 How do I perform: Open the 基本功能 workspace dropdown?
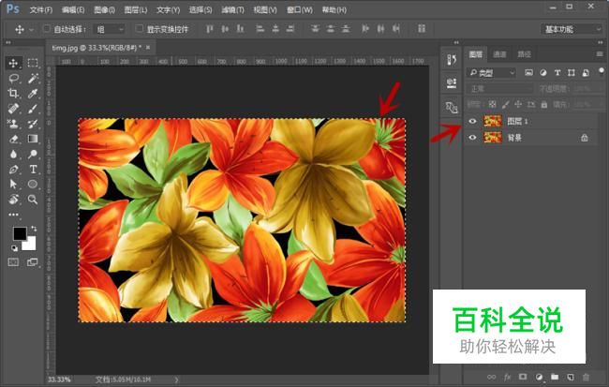(572, 29)
